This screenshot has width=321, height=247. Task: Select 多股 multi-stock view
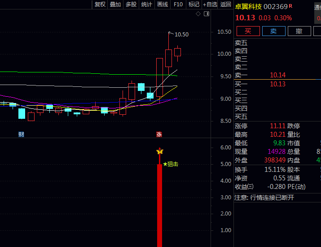(x=131, y=4)
